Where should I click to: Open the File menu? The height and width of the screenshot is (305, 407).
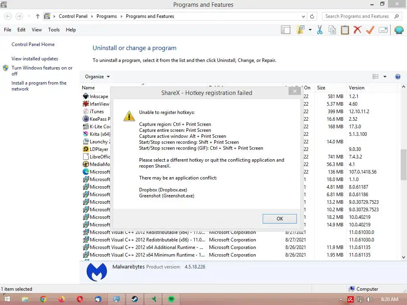point(8,30)
